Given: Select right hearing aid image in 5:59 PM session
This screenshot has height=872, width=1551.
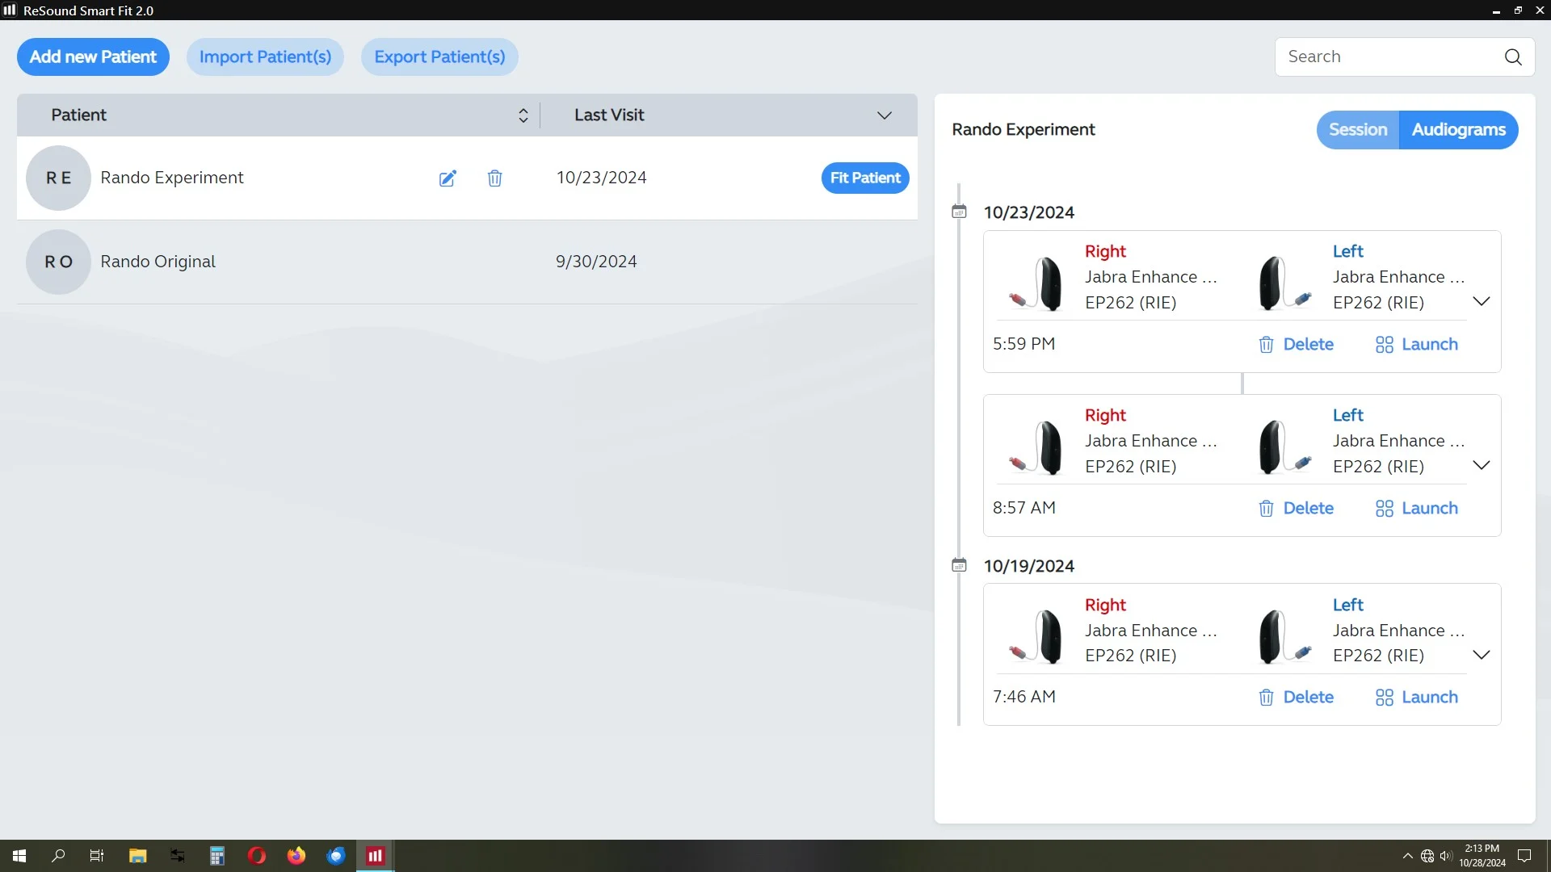Looking at the screenshot, I should [x=1036, y=283].
